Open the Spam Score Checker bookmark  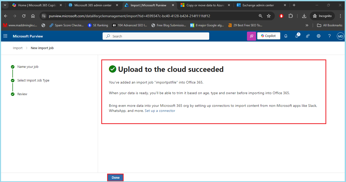coord(66,25)
